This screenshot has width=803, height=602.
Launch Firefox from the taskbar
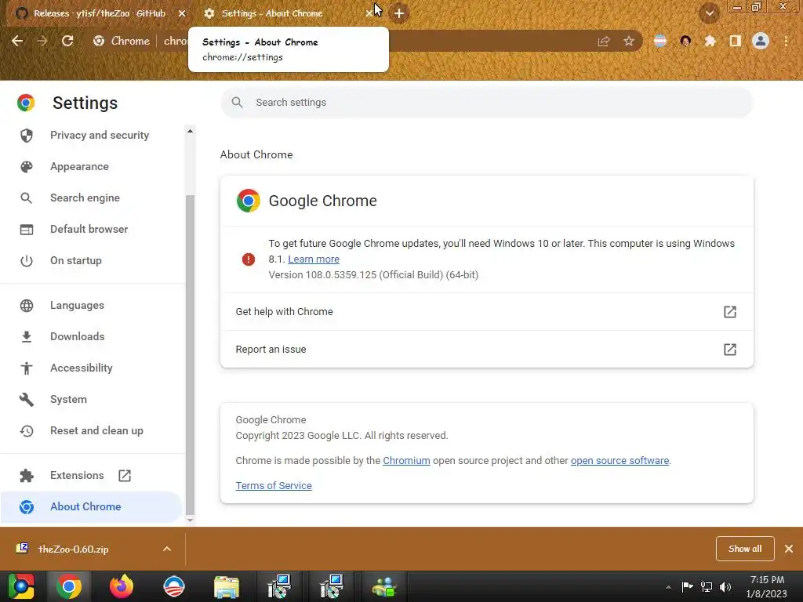pos(122,586)
